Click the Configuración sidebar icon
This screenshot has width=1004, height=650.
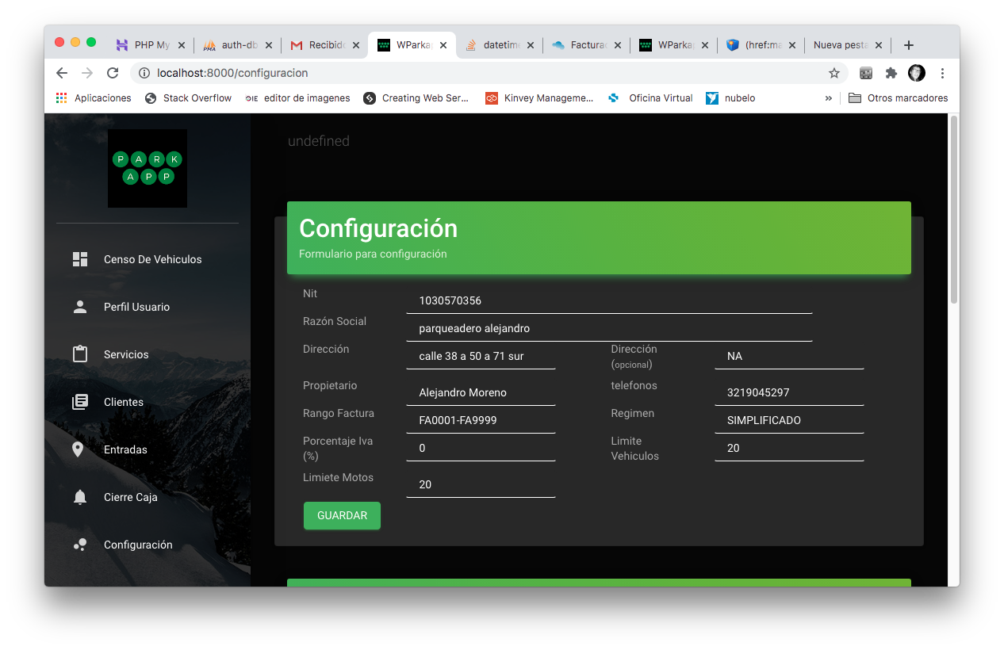(80, 545)
